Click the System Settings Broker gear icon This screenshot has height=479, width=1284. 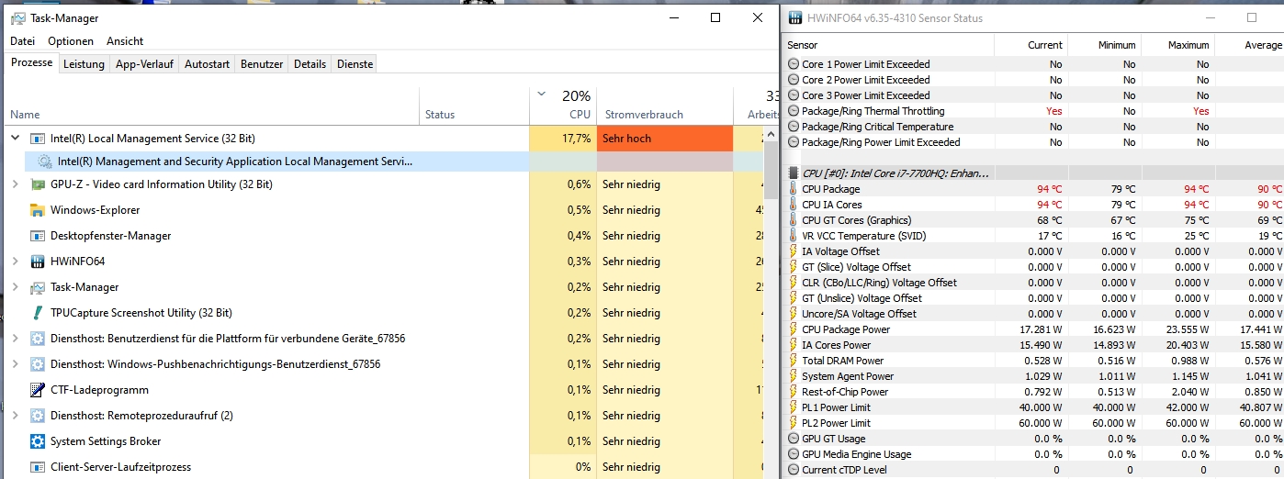pos(38,441)
